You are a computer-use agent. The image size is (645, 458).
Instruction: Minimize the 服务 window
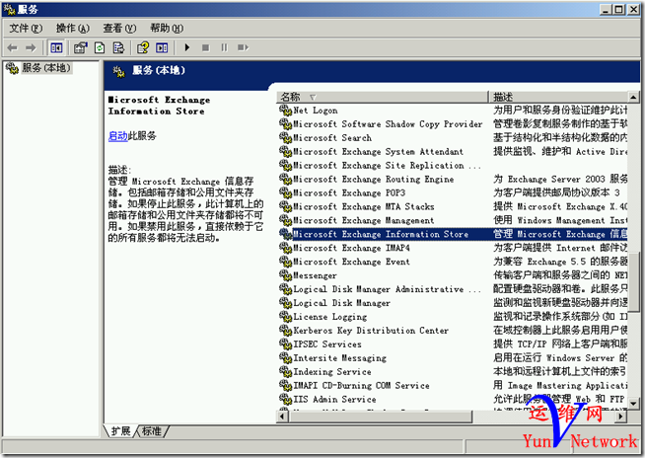point(606,9)
